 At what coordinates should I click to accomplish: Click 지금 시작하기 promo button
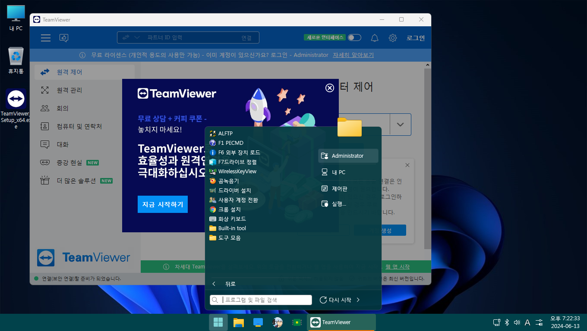click(163, 204)
